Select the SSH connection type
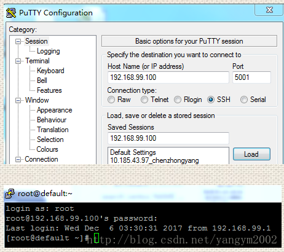 211,100
